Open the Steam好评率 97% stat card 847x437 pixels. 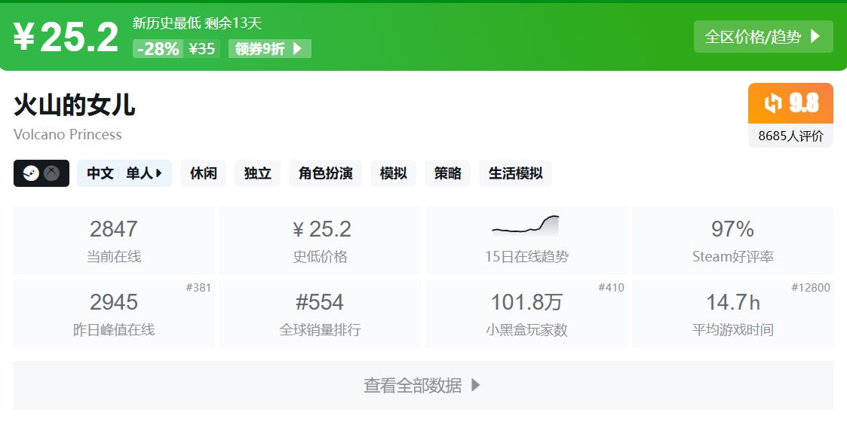click(732, 240)
